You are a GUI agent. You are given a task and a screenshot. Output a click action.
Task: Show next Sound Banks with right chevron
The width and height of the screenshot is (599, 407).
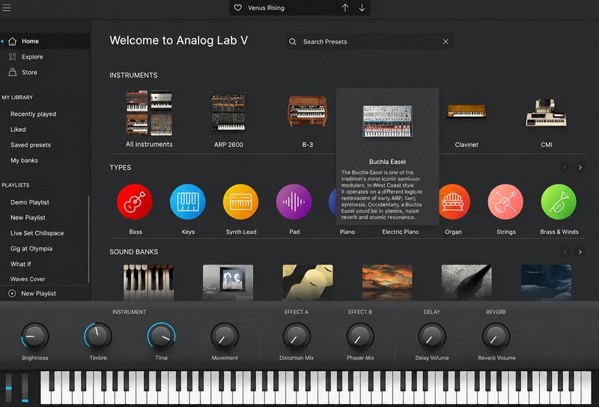(x=580, y=252)
